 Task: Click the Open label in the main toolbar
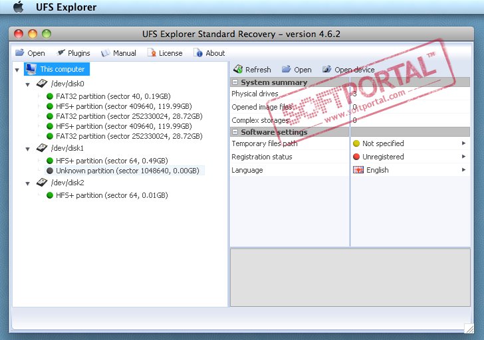point(36,53)
